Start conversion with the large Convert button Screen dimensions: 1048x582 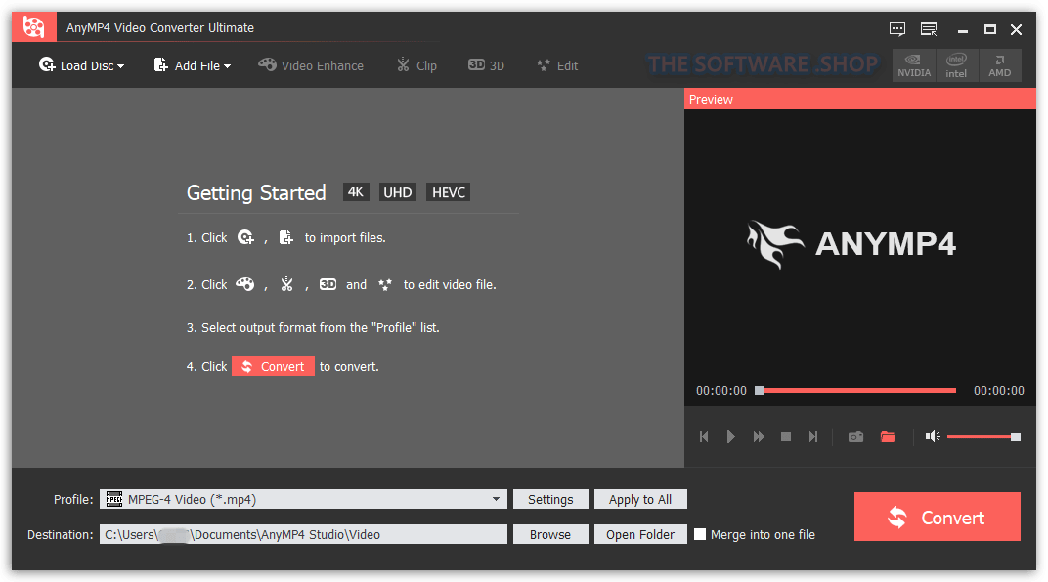click(x=938, y=517)
